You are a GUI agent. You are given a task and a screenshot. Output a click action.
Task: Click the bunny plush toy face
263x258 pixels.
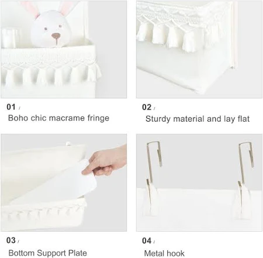tap(51, 30)
